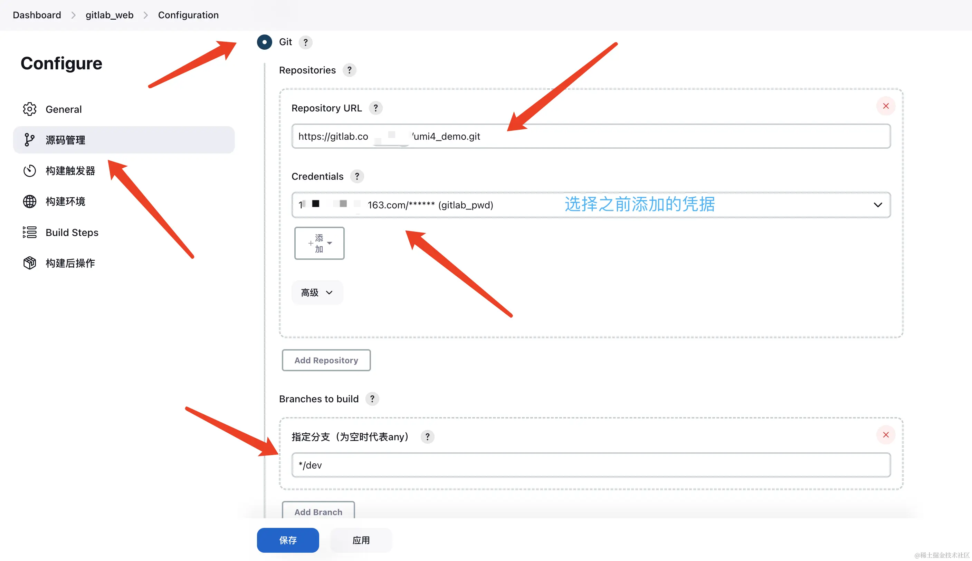Click the Build Steps list icon
Viewport: 972px width, 561px height.
coord(30,232)
